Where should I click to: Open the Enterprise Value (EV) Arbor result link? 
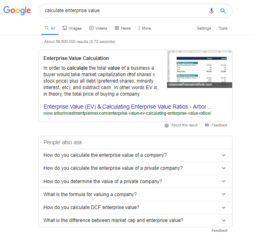pos(128,107)
